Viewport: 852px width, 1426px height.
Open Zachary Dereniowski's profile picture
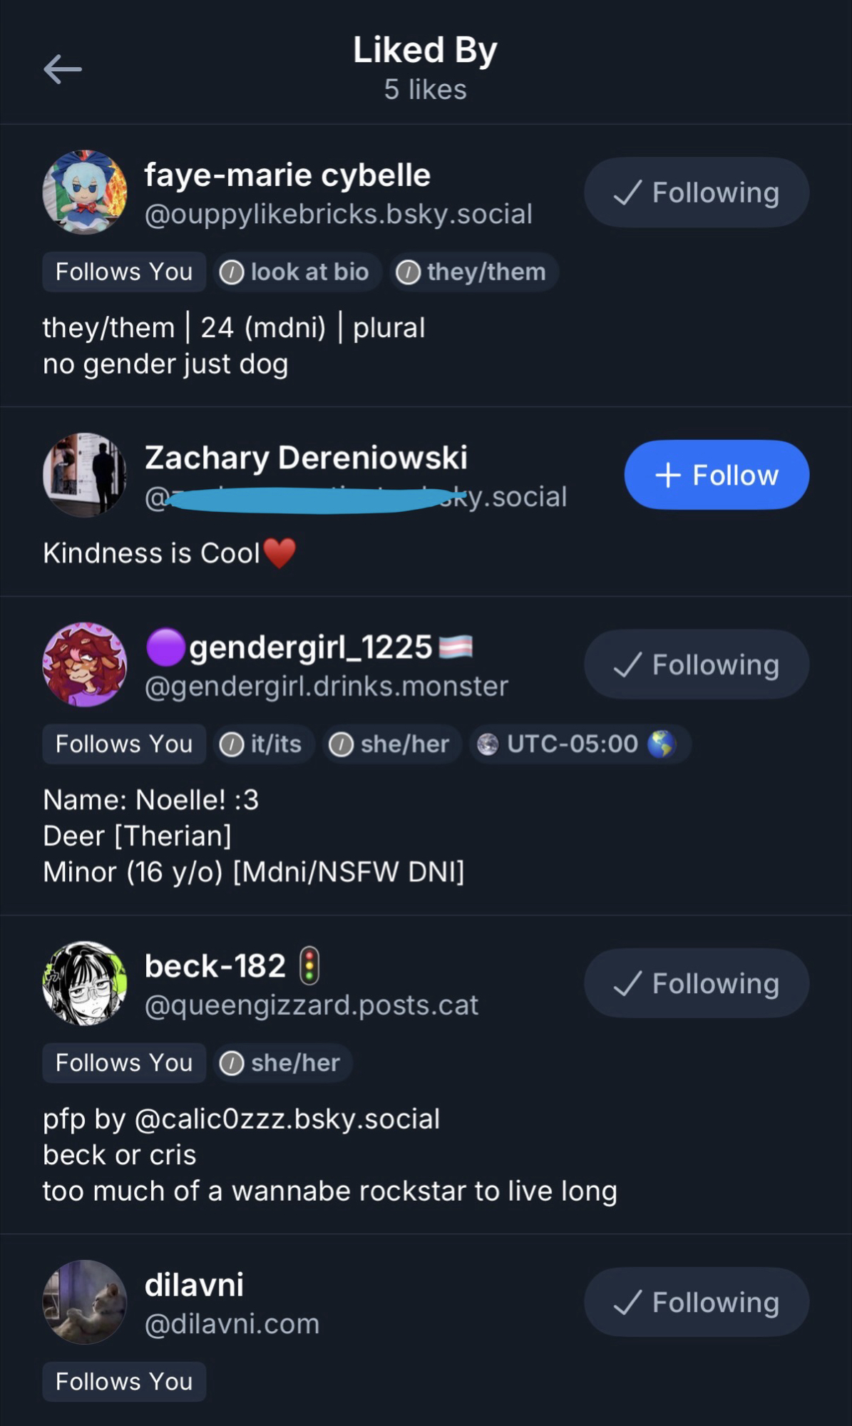click(85, 475)
